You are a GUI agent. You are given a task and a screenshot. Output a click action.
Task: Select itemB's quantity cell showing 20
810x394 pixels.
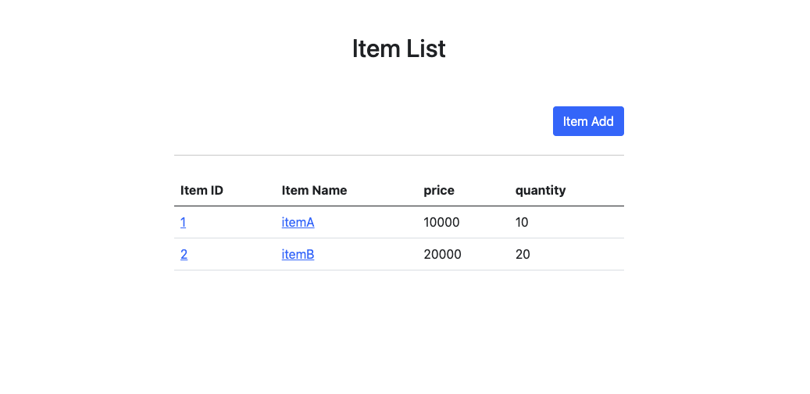tap(523, 254)
